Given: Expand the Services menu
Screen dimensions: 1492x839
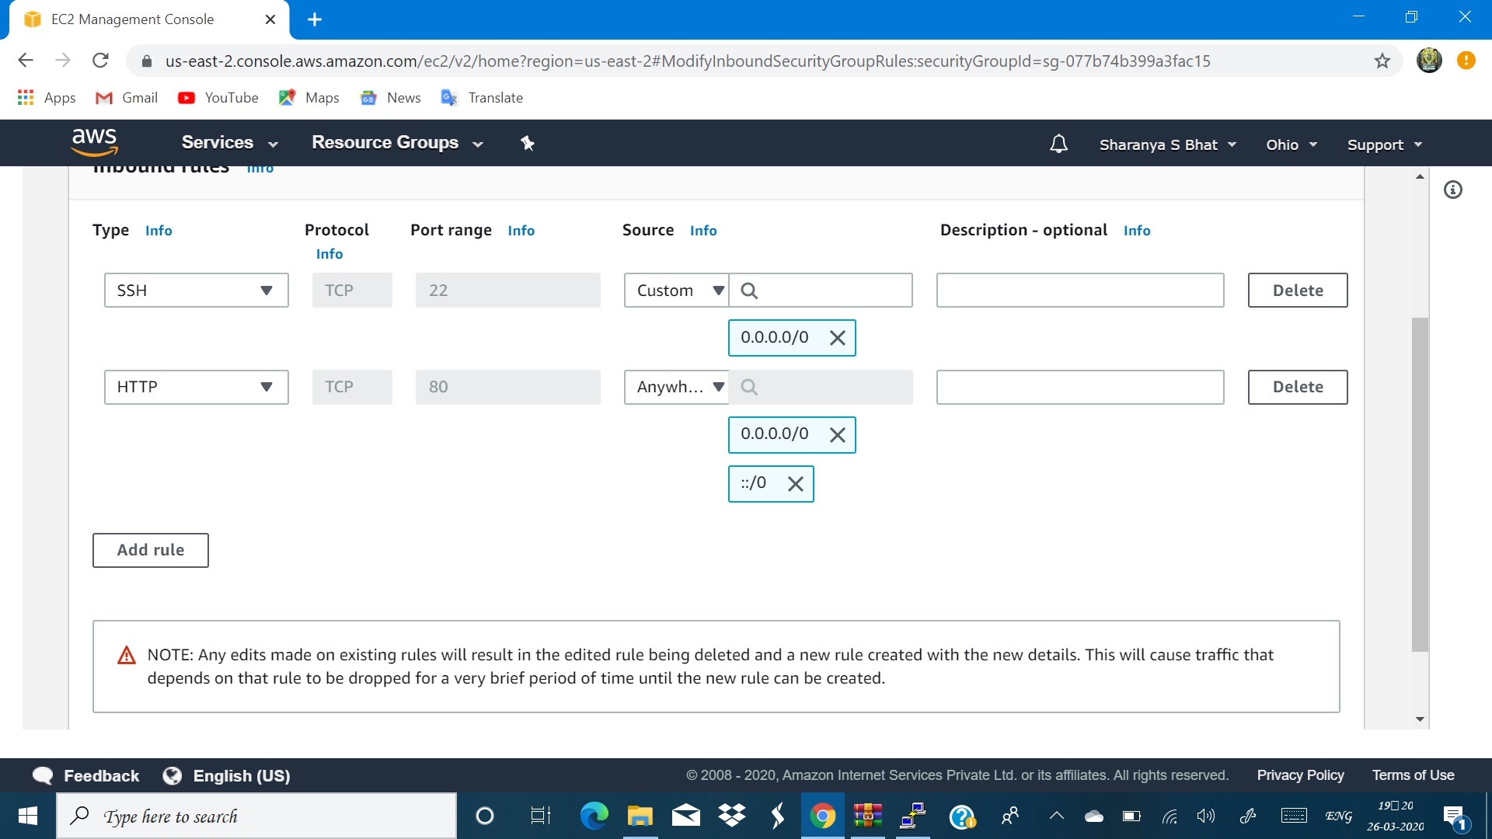Looking at the screenshot, I should (x=229, y=143).
